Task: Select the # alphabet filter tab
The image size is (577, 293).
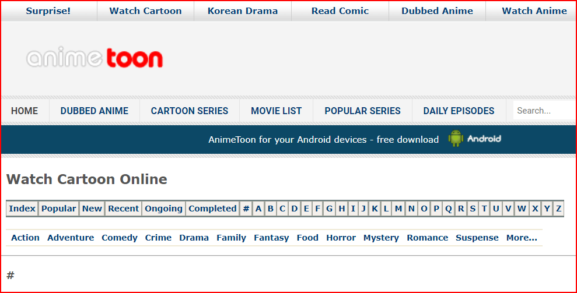Action: (246, 209)
